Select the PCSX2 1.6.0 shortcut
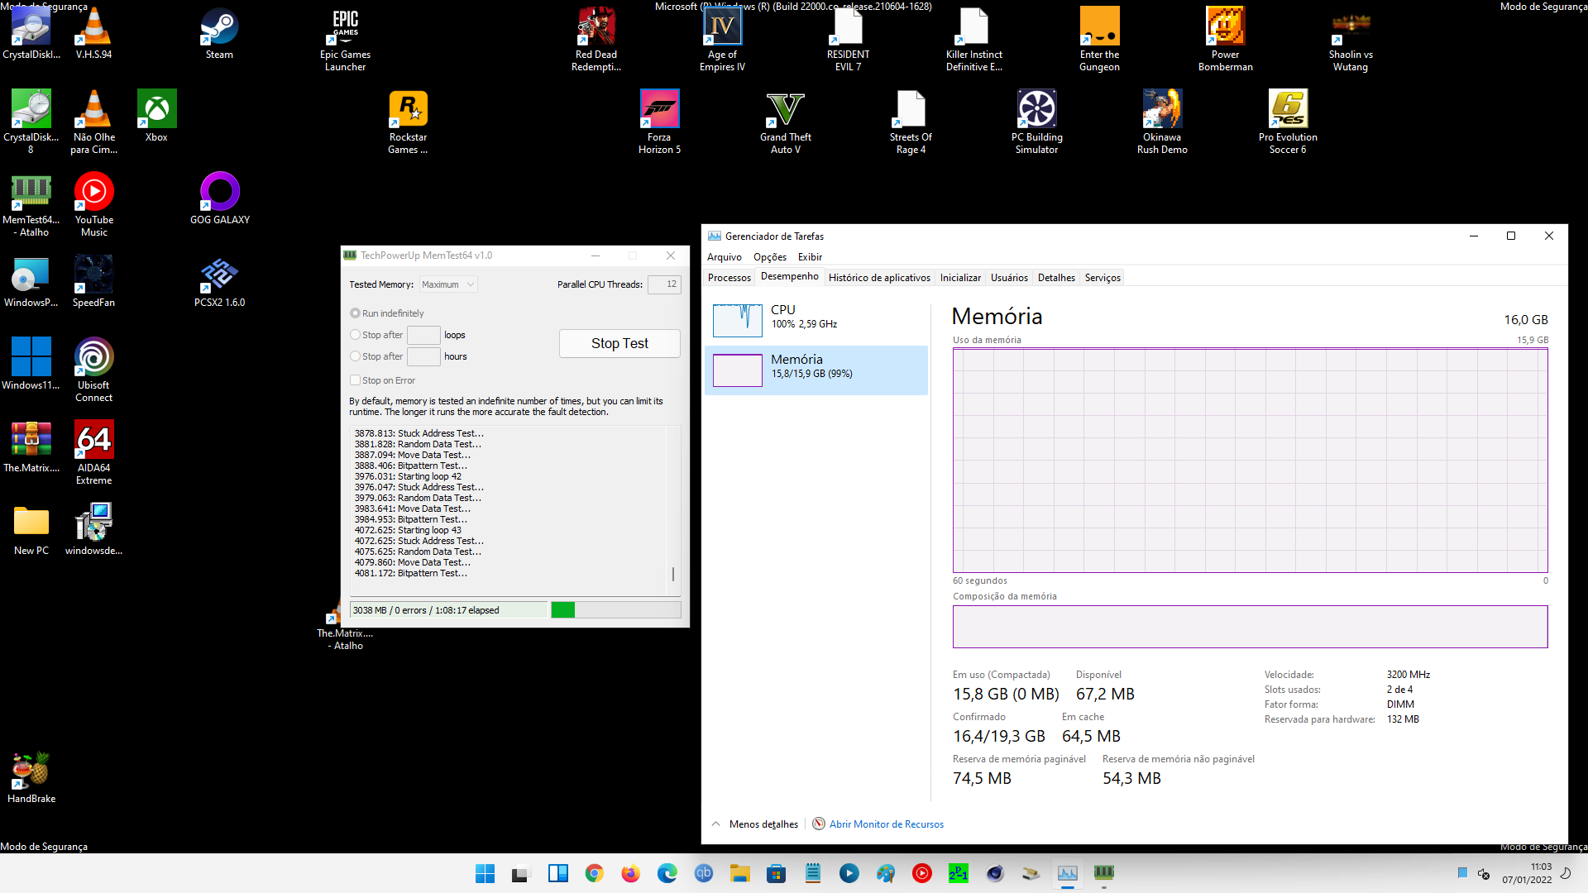This screenshot has height=893, width=1588. click(x=219, y=281)
